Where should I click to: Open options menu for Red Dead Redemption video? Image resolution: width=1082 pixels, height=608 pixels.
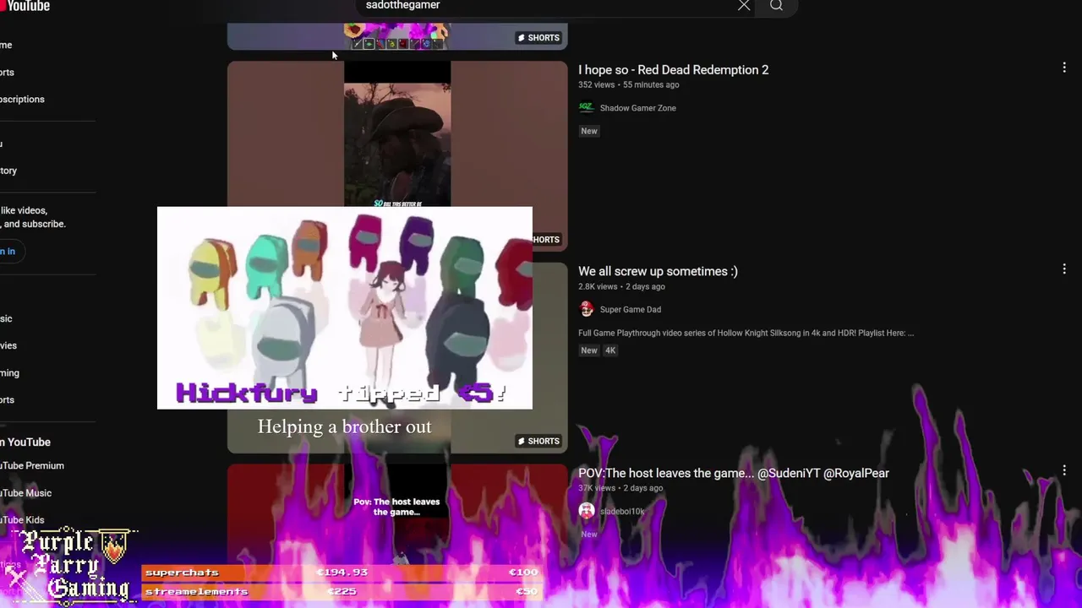[x=1064, y=68]
